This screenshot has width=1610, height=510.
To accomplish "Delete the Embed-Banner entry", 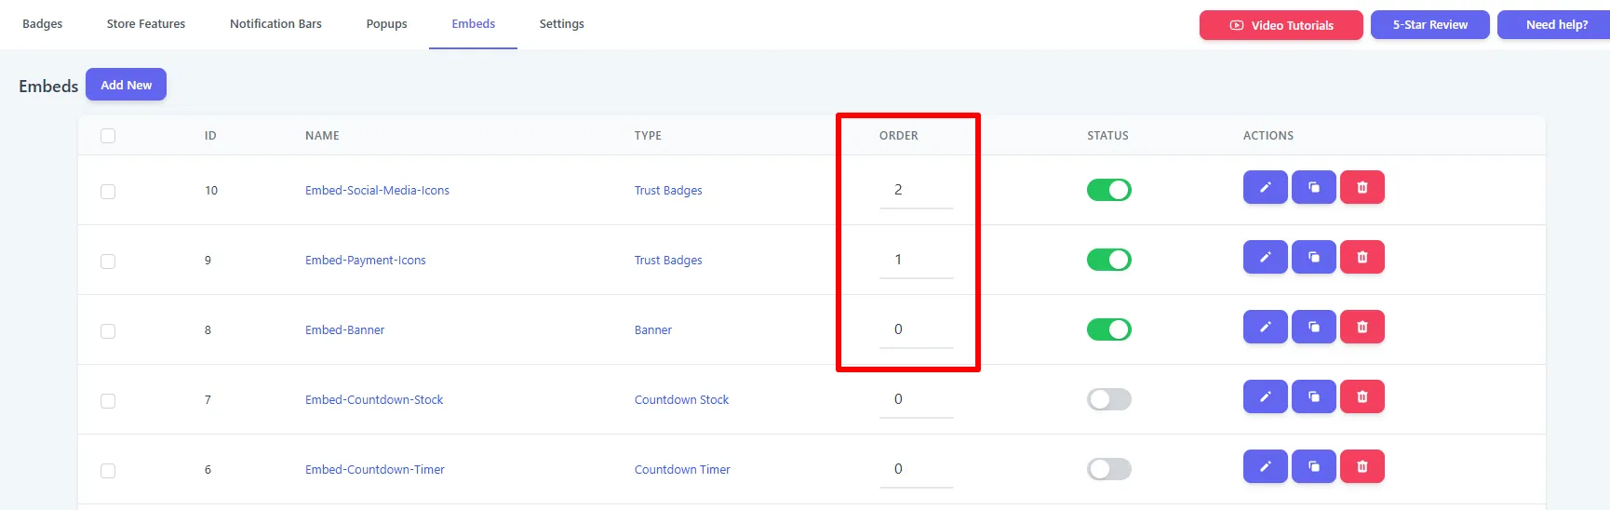I will tap(1362, 327).
